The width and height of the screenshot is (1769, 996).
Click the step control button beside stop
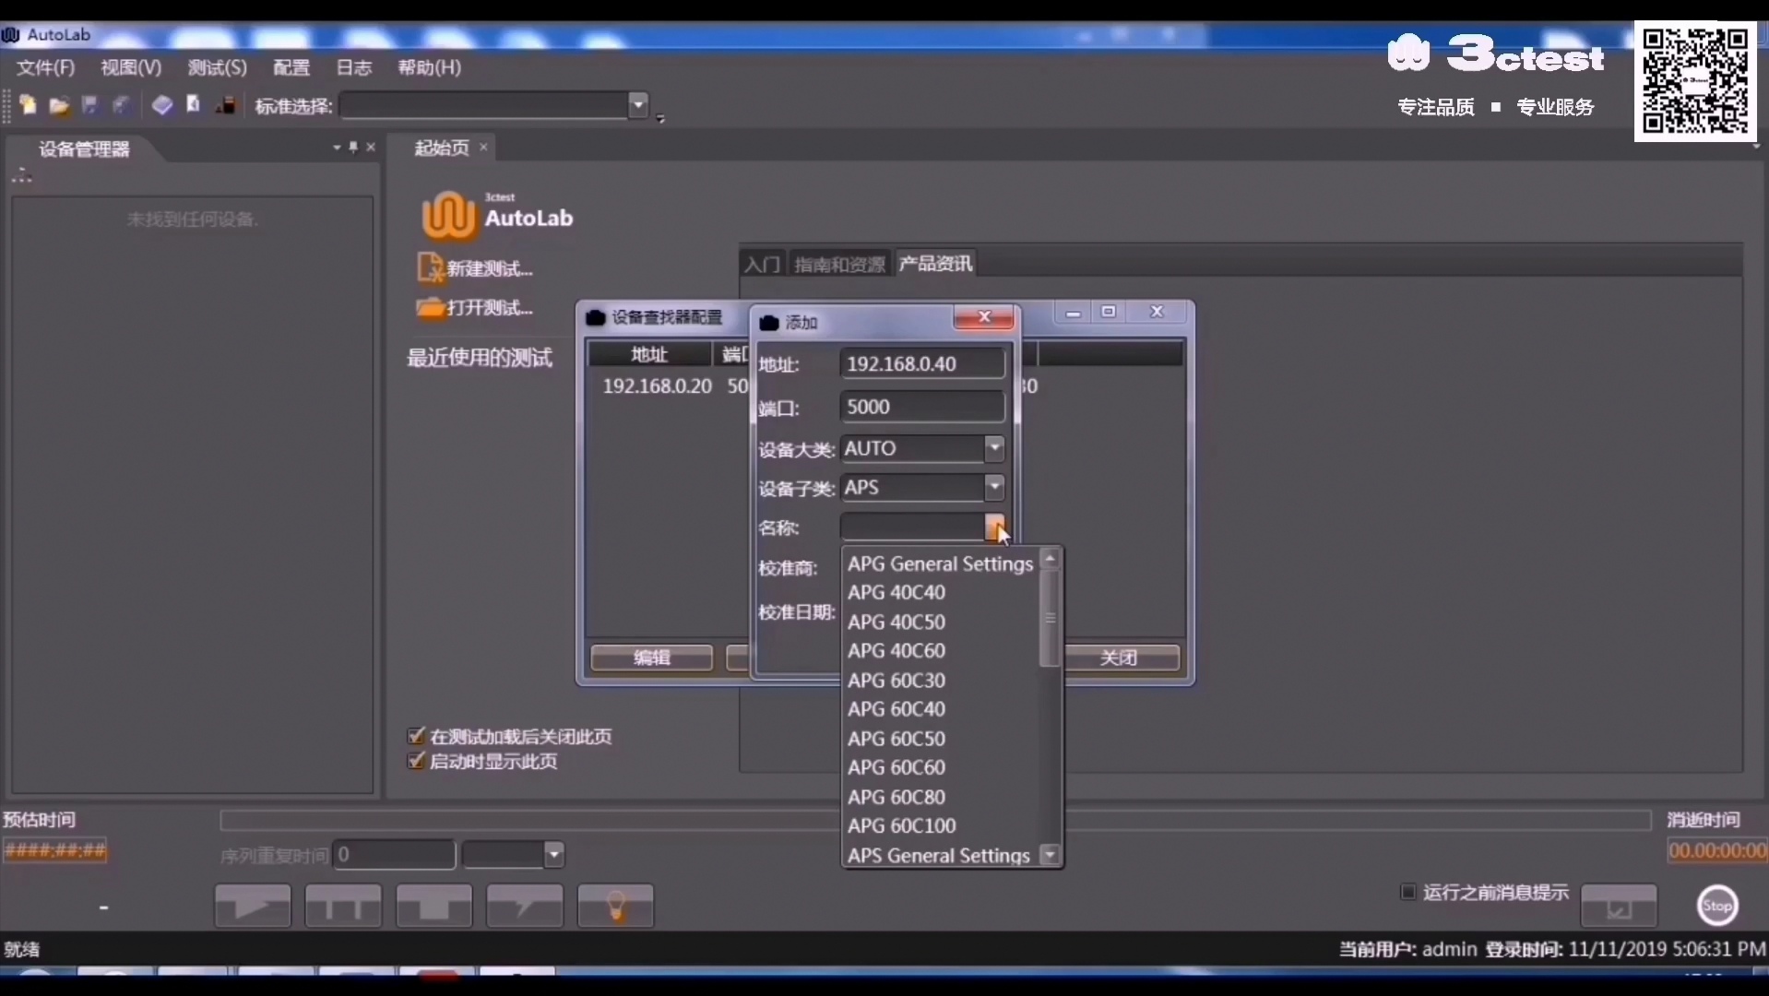[525, 906]
